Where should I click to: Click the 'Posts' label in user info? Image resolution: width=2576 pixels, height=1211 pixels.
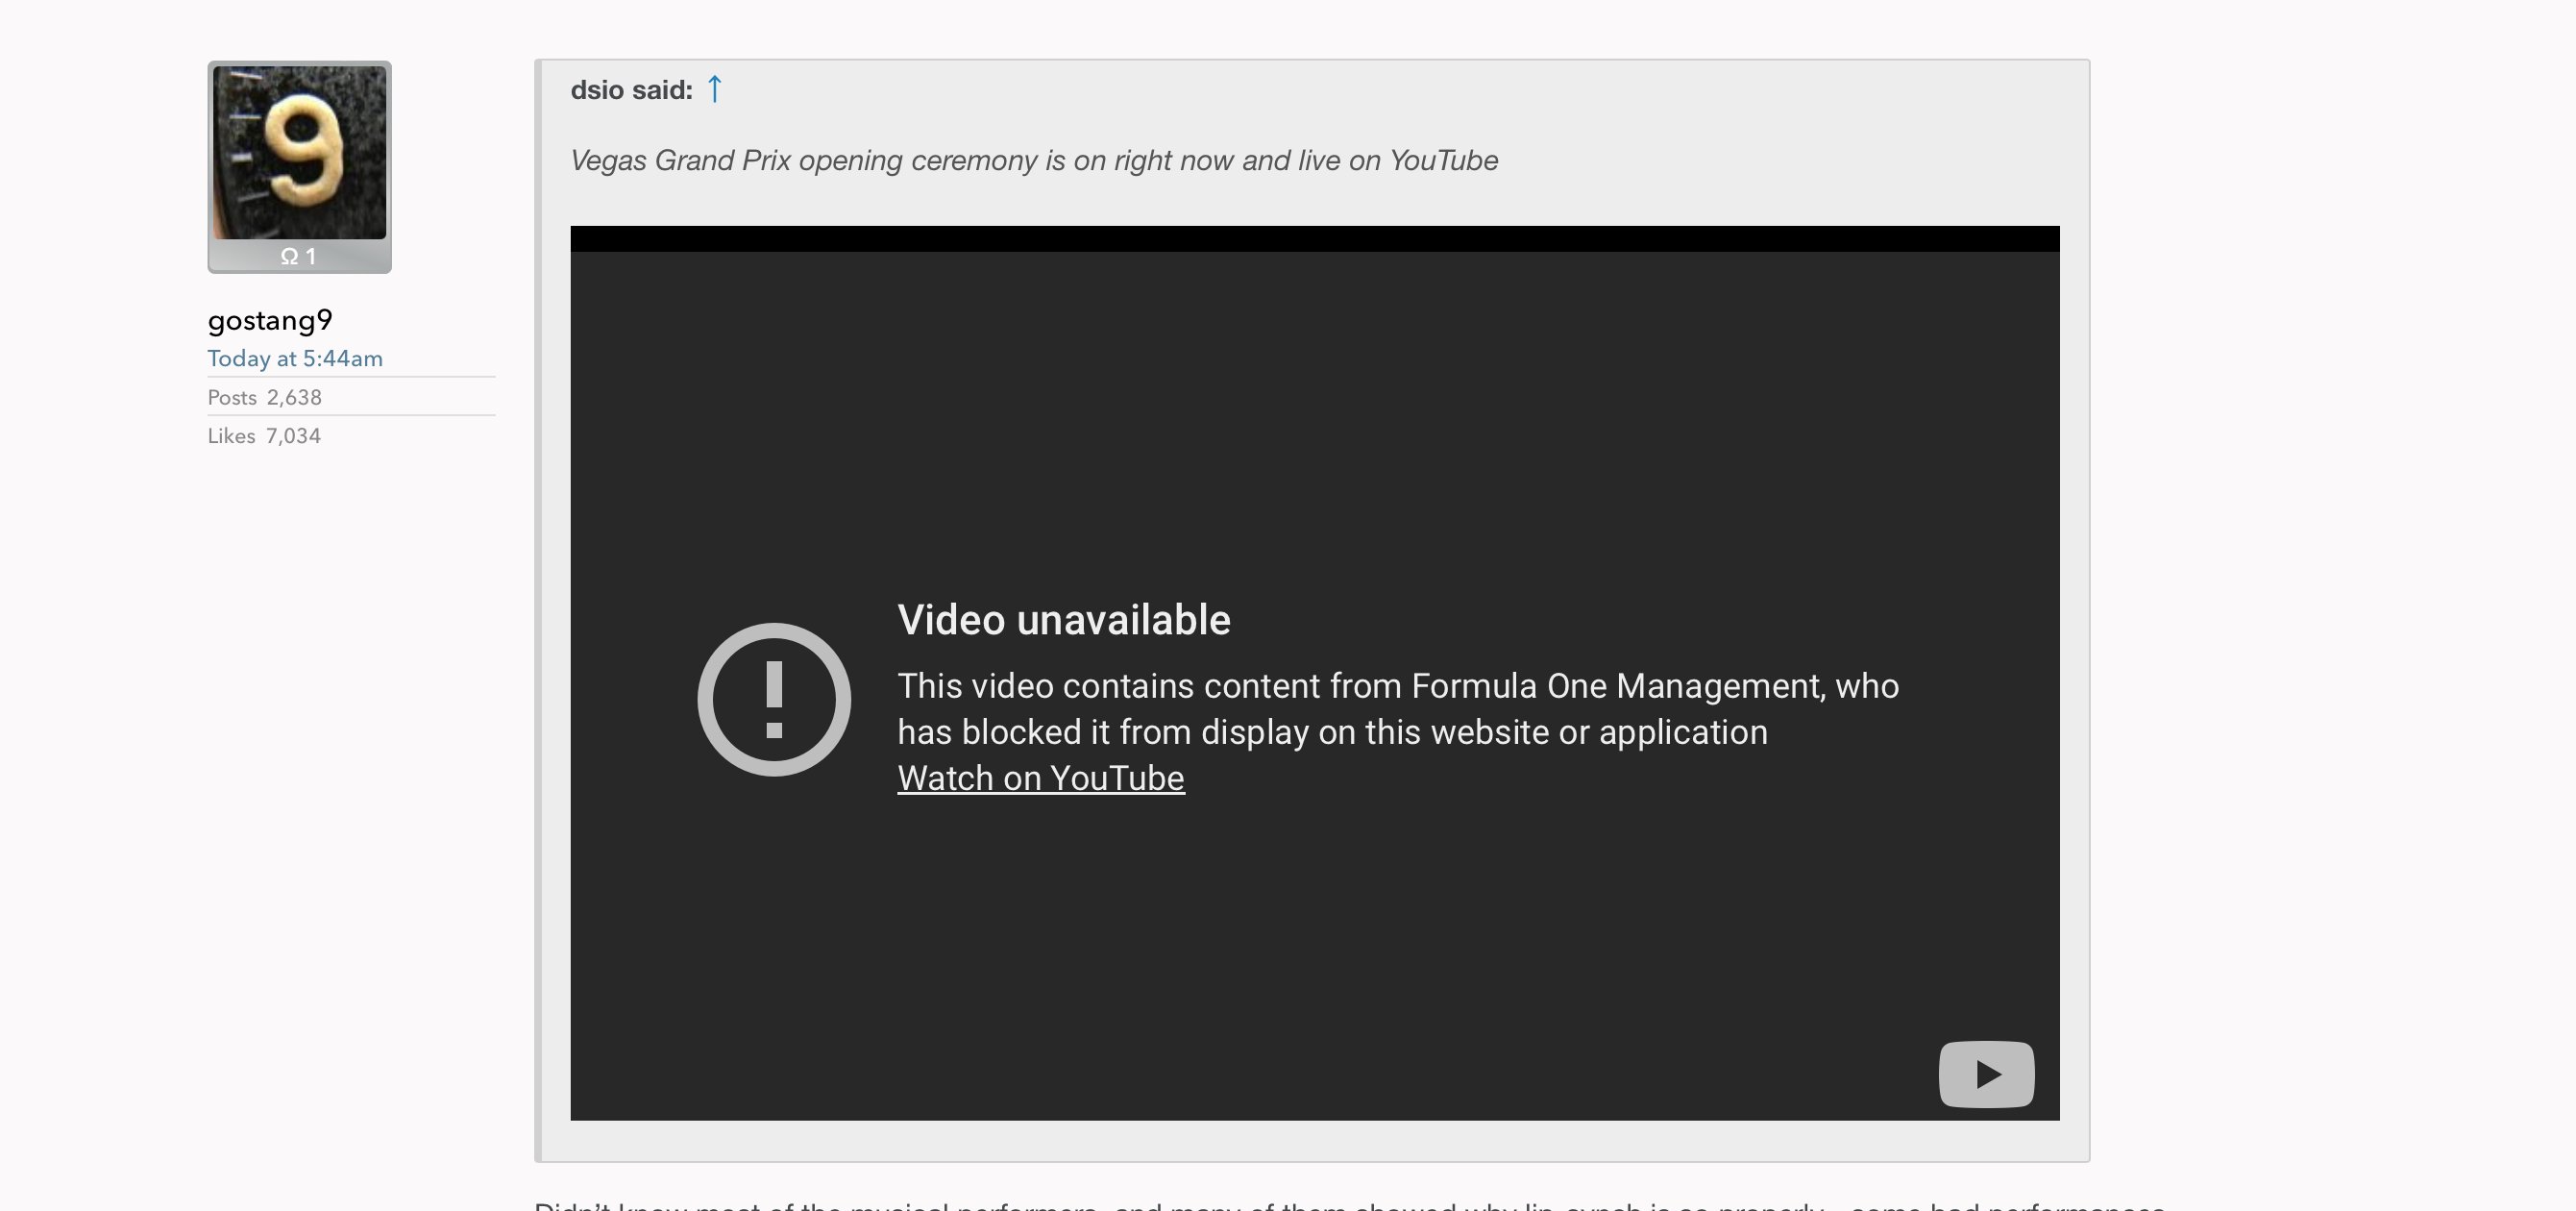[232, 398]
